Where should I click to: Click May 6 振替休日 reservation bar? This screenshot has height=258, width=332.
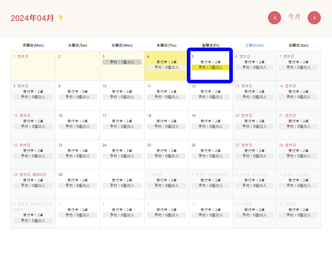[x=33, y=221]
